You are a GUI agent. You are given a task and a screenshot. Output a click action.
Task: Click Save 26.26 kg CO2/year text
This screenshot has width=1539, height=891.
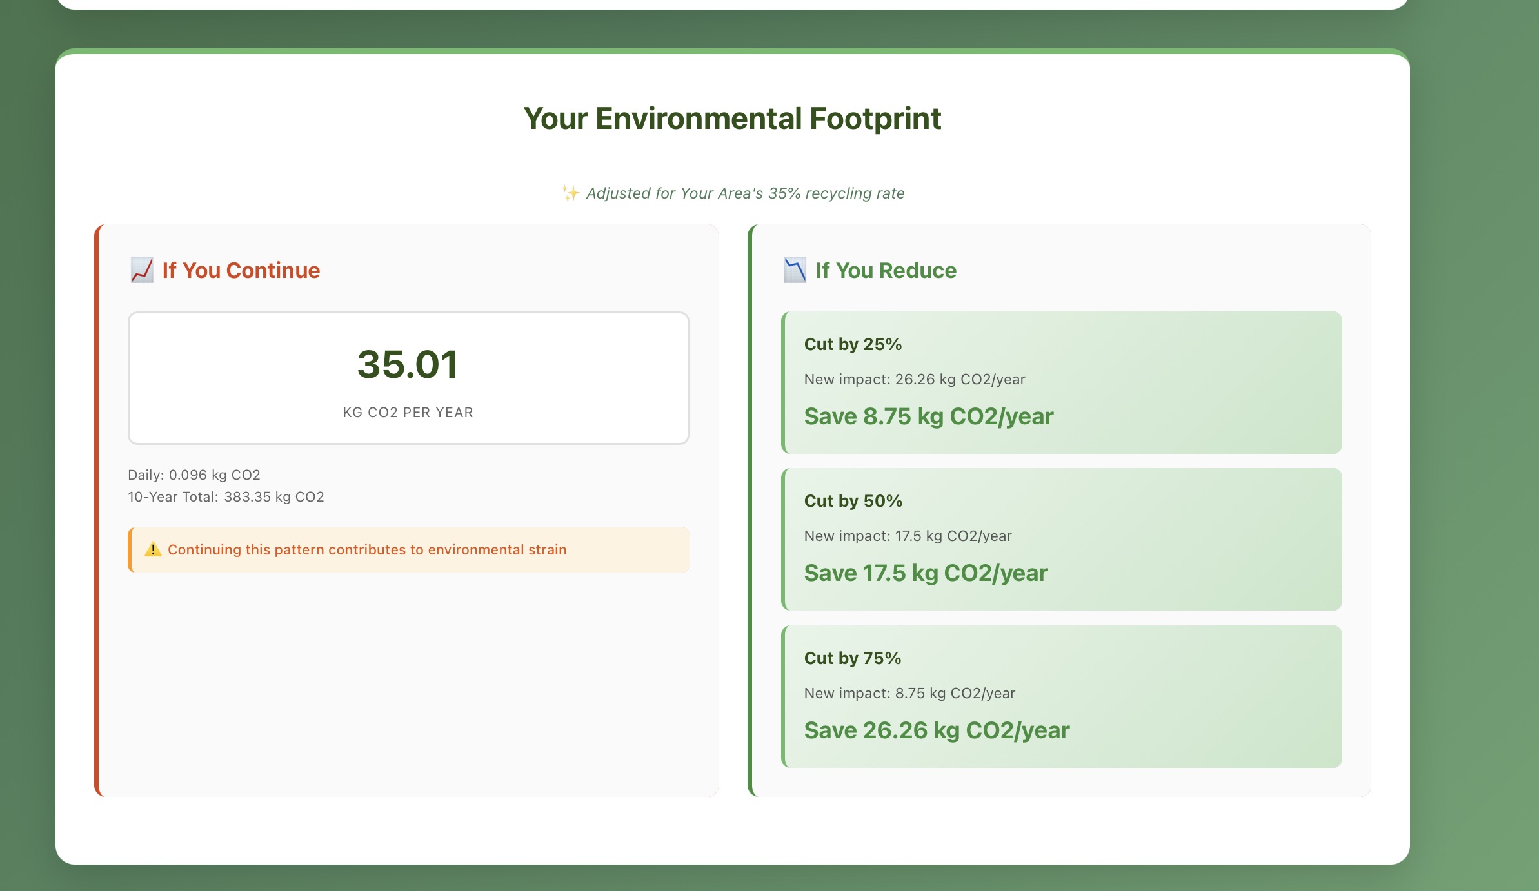pos(937,730)
